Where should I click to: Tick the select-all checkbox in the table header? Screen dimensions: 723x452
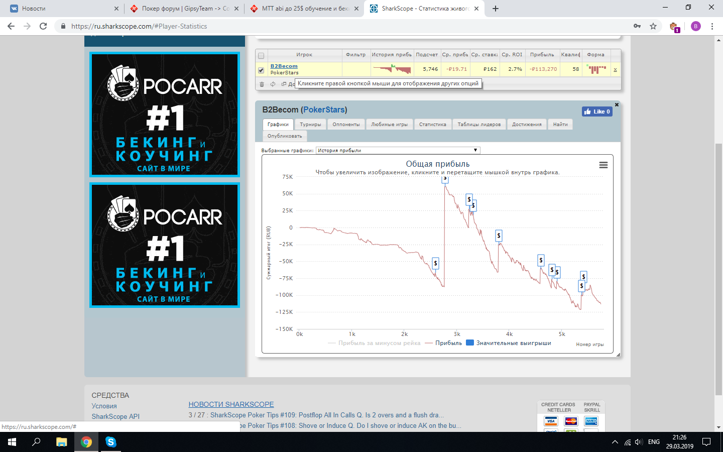click(261, 56)
